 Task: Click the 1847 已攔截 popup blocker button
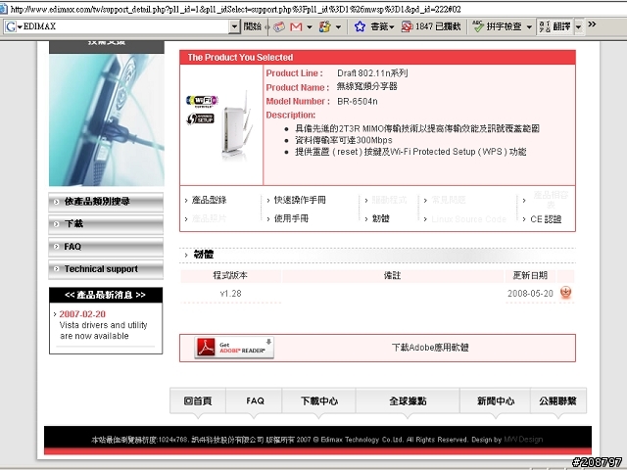coord(431,26)
